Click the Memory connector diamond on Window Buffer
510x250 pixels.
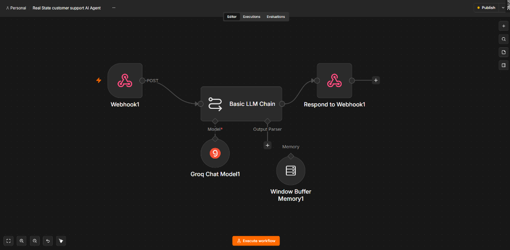click(x=291, y=156)
